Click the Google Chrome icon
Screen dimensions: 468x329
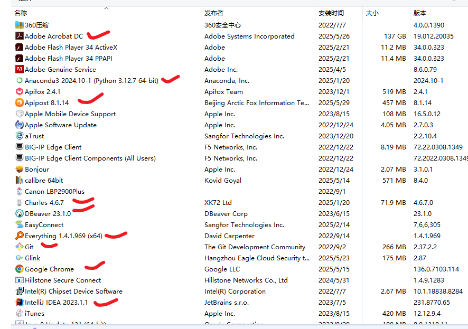coord(20,269)
